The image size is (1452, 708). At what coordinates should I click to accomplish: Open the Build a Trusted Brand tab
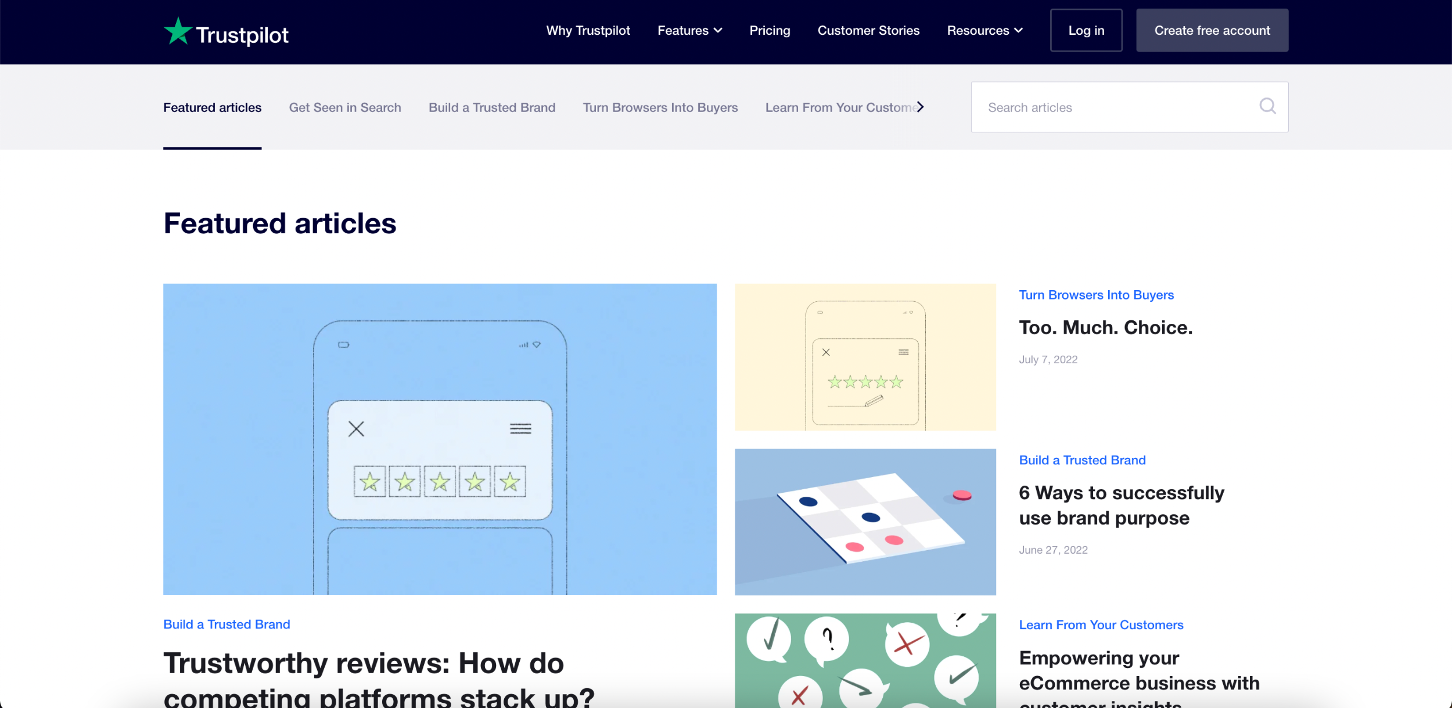(x=492, y=107)
